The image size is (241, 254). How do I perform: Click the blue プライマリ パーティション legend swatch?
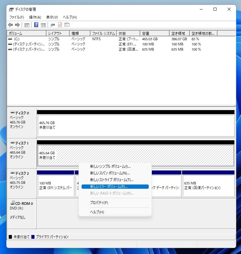(33, 237)
